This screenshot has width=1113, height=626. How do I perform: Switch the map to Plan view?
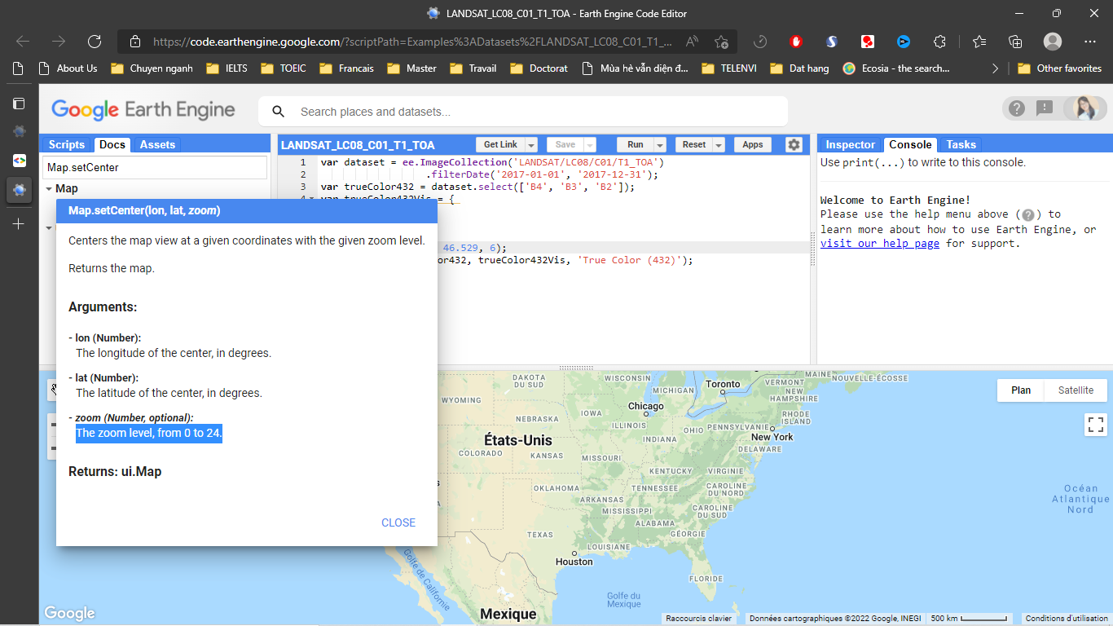click(1021, 390)
